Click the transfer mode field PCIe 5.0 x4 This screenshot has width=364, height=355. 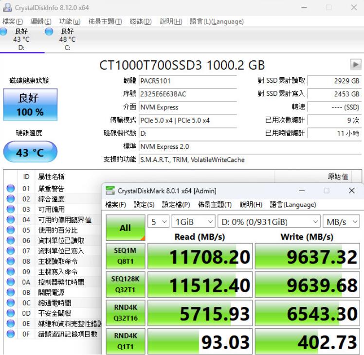[x=188, y=120]
